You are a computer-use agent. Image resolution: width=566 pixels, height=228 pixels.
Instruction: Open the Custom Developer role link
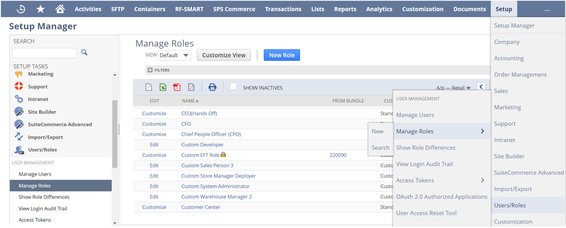(x=202, y=144)
